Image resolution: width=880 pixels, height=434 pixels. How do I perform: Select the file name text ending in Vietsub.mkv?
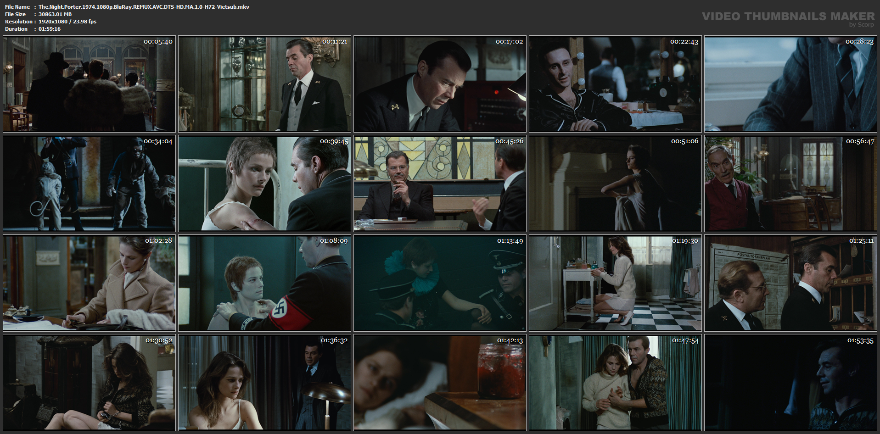[x=144, y=7]
